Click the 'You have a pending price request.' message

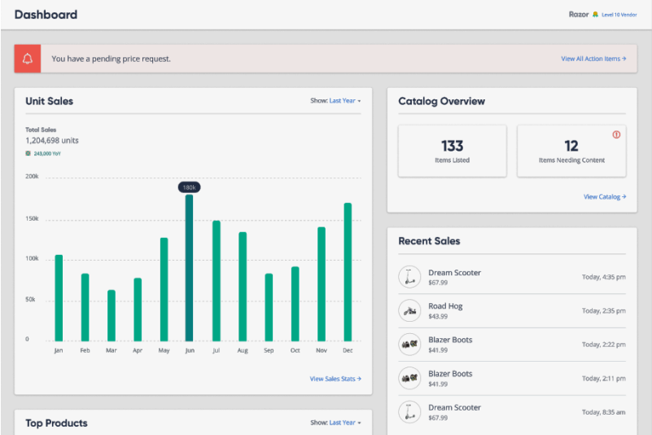(x=111, y=59)
